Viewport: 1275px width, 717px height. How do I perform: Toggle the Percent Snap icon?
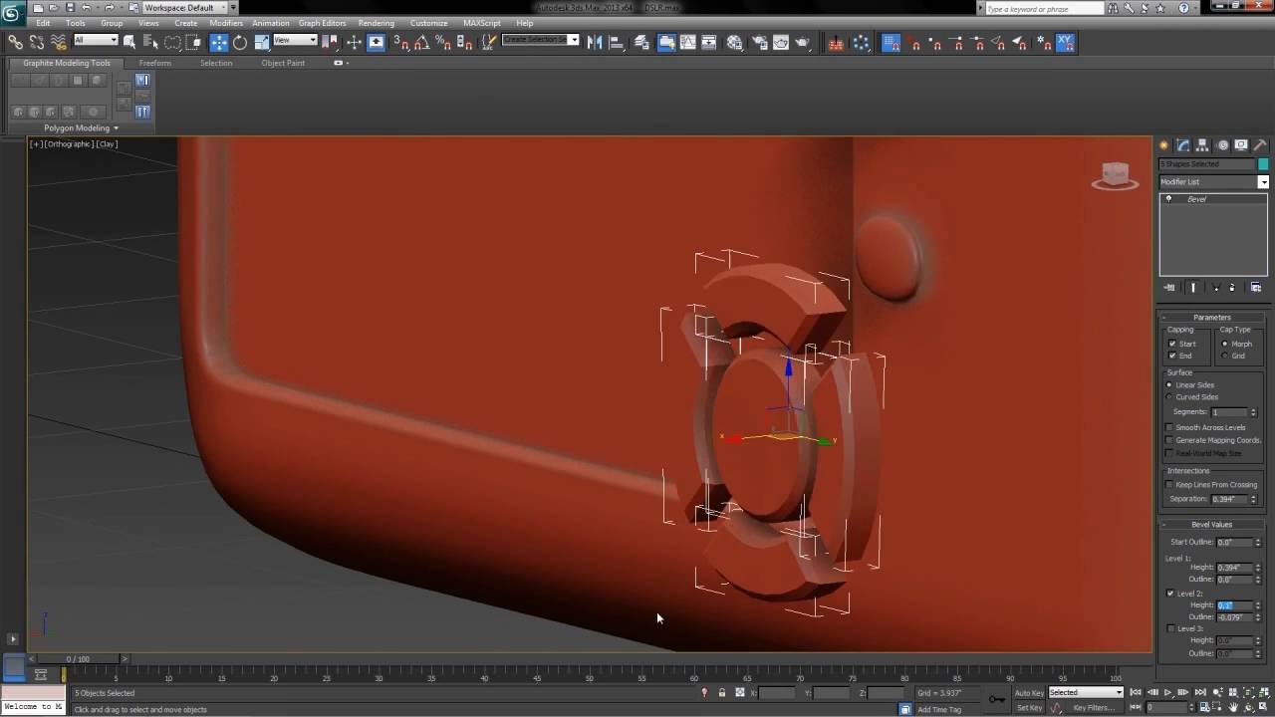pos(443,42)
